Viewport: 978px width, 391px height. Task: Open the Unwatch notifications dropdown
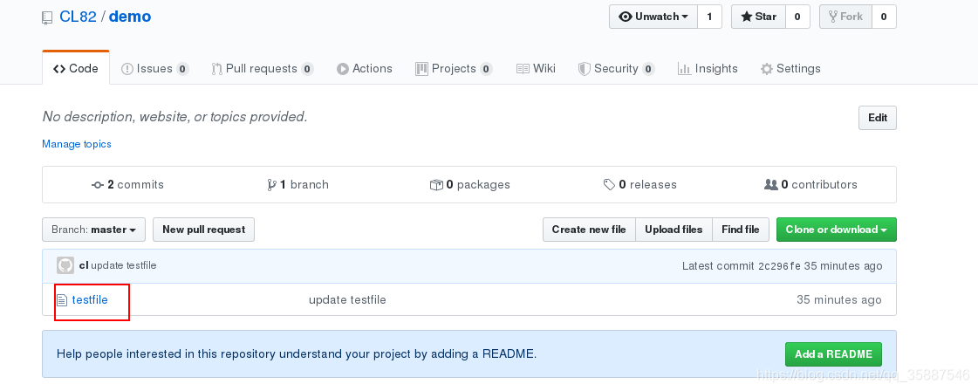pyautogui.click(x=653, y=17)
